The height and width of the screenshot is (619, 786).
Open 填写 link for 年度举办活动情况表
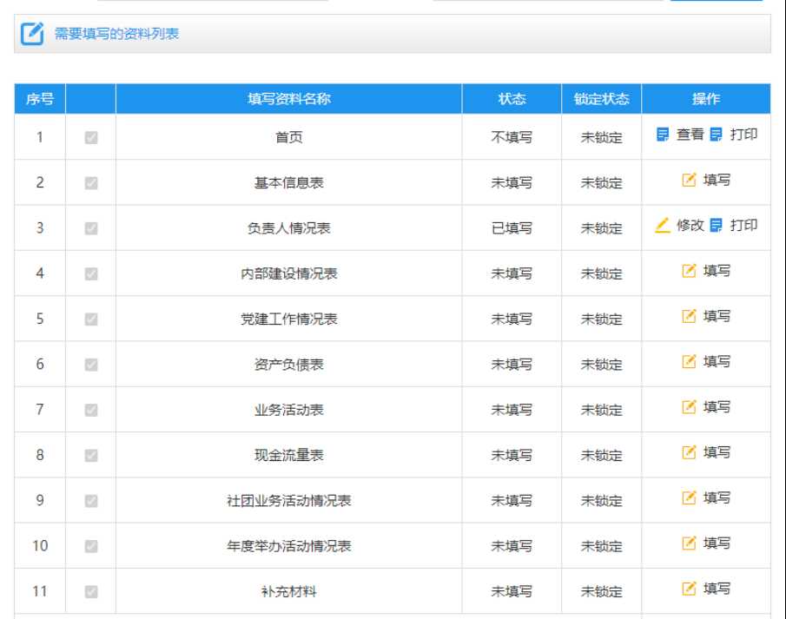tap(717, 543)
